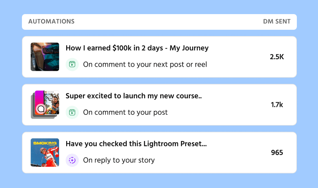Click the 1.7k DM sent count

click(277, 105)
